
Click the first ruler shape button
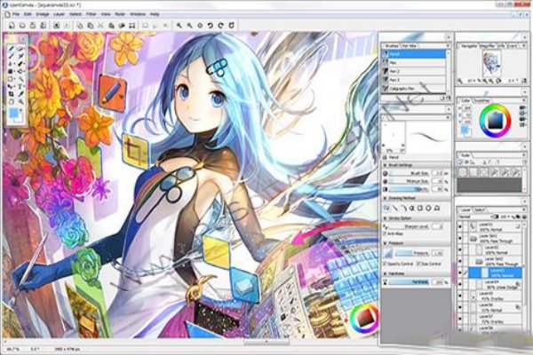(463, 172)
